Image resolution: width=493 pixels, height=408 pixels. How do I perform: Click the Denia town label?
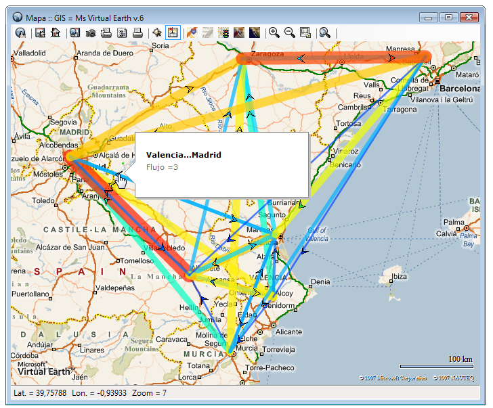[320, 281]
